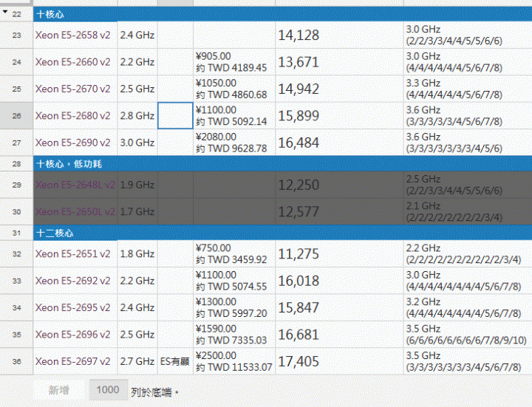Select the score cell 12,577
This screenshot has height=407, width=532.
339,212
